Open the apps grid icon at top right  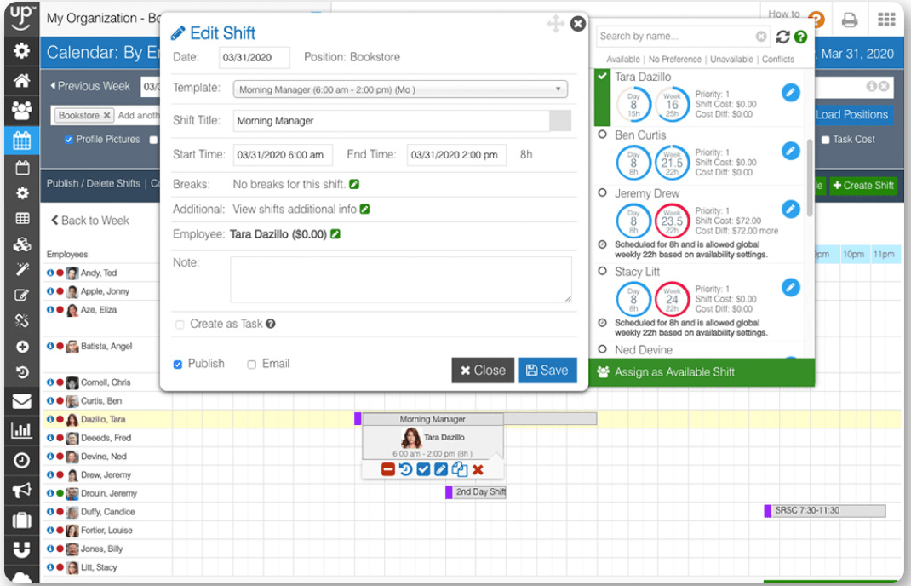[x=886, y=19]
